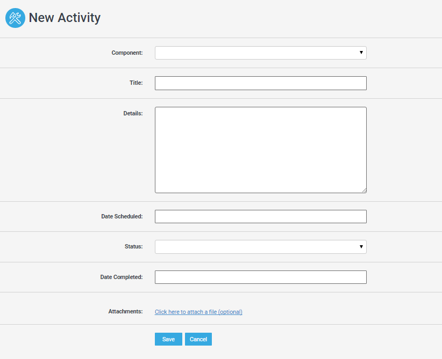This screenshot has height=359, width=442.
Task: Click the blue tools icon beside New Activity
Action: [15, 18]
